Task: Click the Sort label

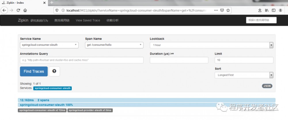Action: [218, 69]
